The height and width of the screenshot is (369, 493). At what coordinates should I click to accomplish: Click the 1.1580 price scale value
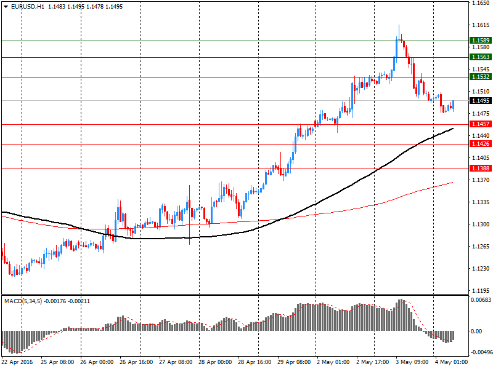[481, 47]
